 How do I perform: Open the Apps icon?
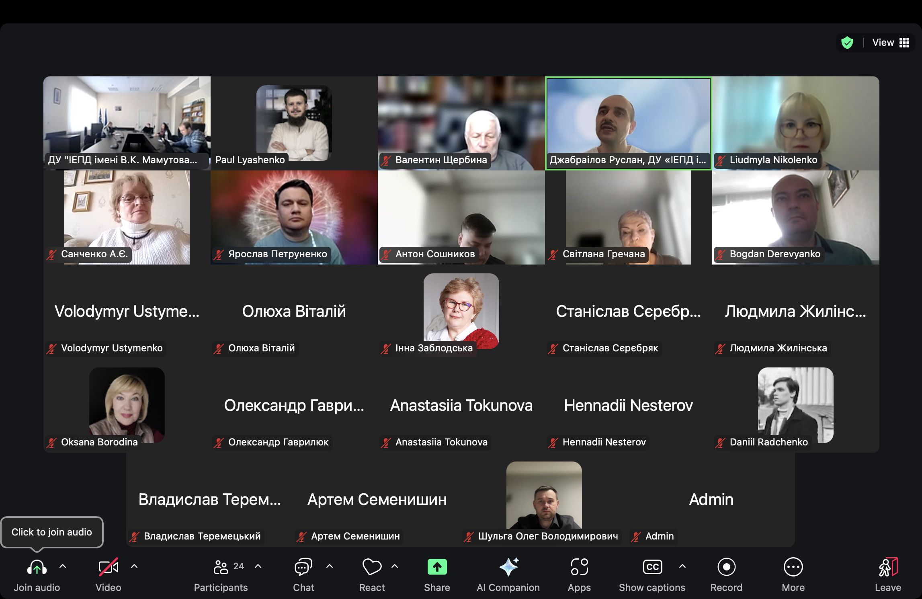[579, 567]
